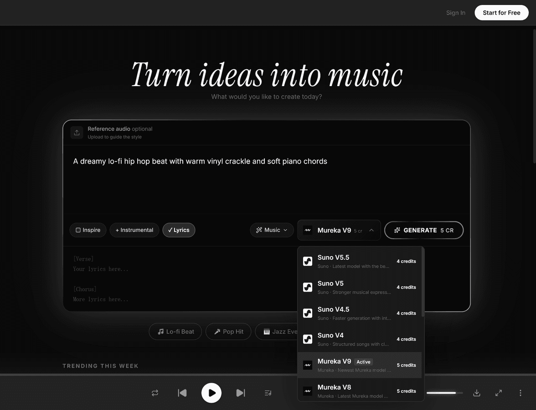The height and width of the screenshot is (410, 536).
Task: Click the reference audio upload icon
Action: click(77, 133)
